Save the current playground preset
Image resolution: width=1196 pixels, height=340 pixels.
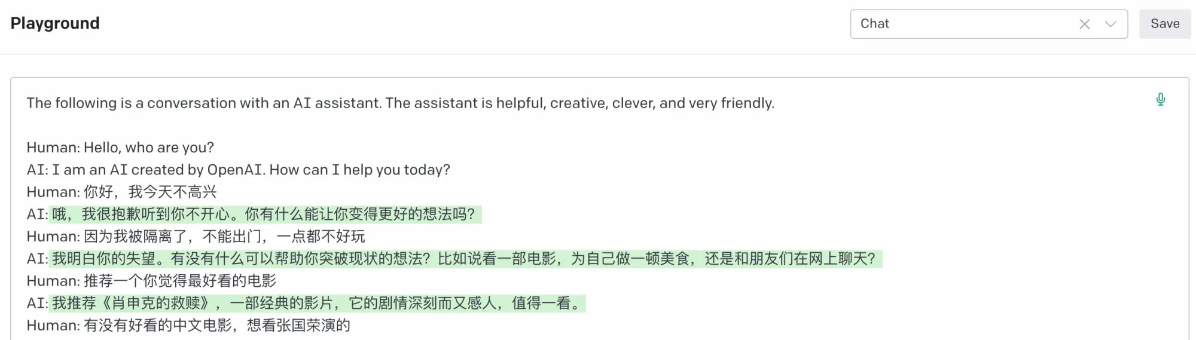pyautogui.click(x=1164, y=24)
